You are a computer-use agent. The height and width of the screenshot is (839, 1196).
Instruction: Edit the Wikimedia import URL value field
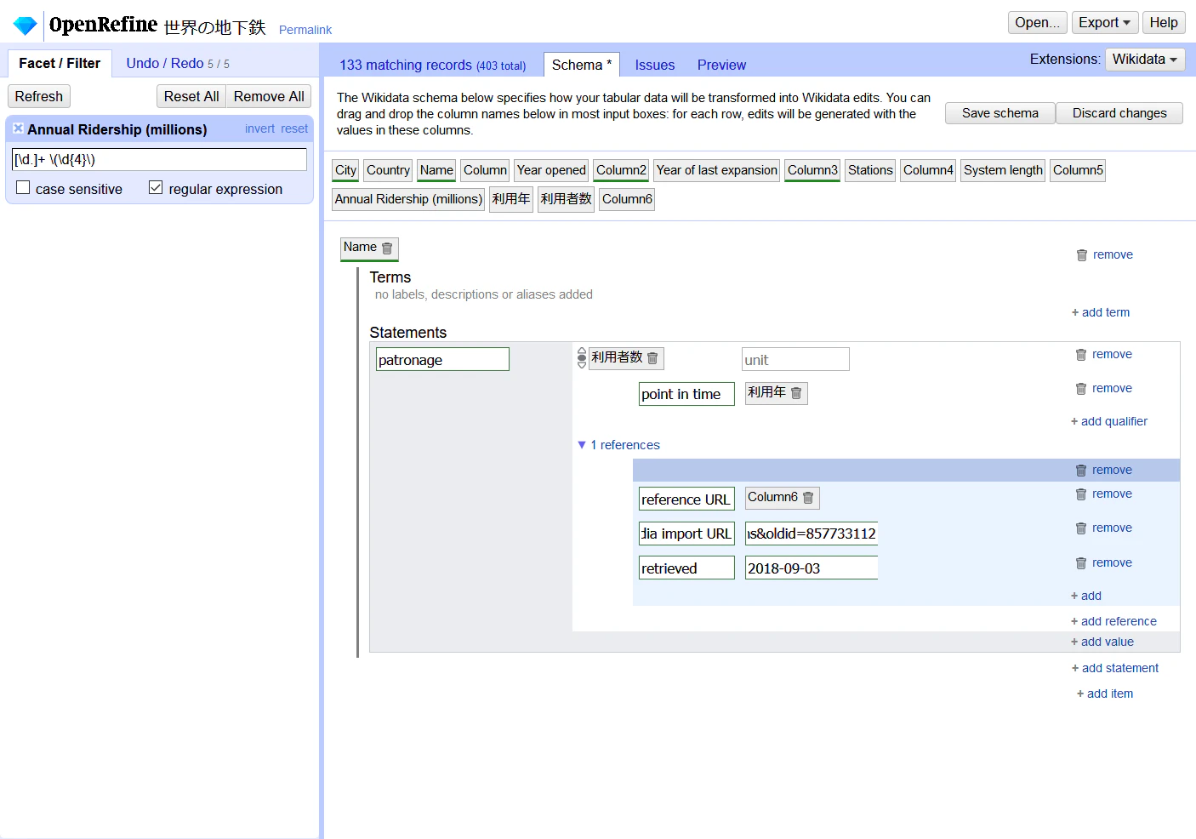(811, 534)
